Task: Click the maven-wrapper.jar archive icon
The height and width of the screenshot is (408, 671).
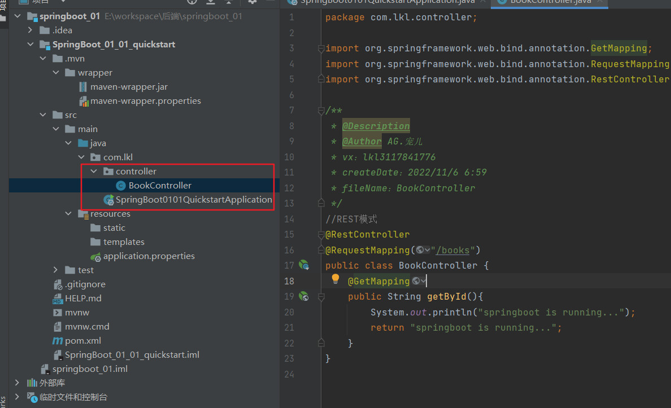Action: point(83,87)
